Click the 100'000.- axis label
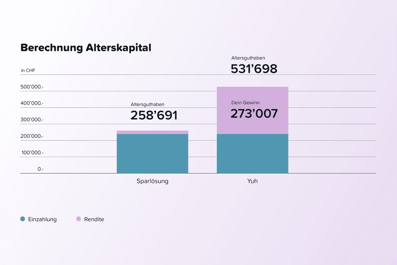397x265 pixels. [32, 153]
